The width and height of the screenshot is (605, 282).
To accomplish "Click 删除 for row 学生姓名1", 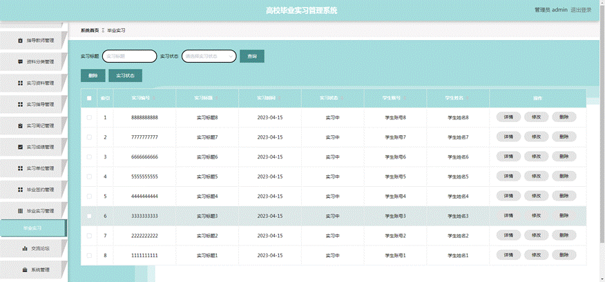I will coord(564,254).
